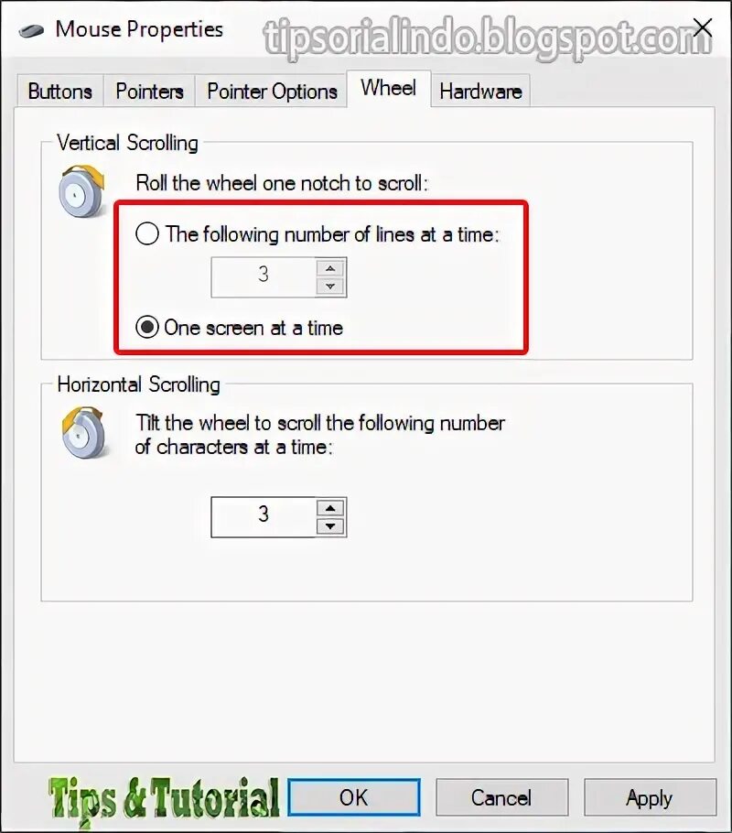732x833 pixels.
Task: Apply the mouse wheel settings
Action: [x=650, y=797]
